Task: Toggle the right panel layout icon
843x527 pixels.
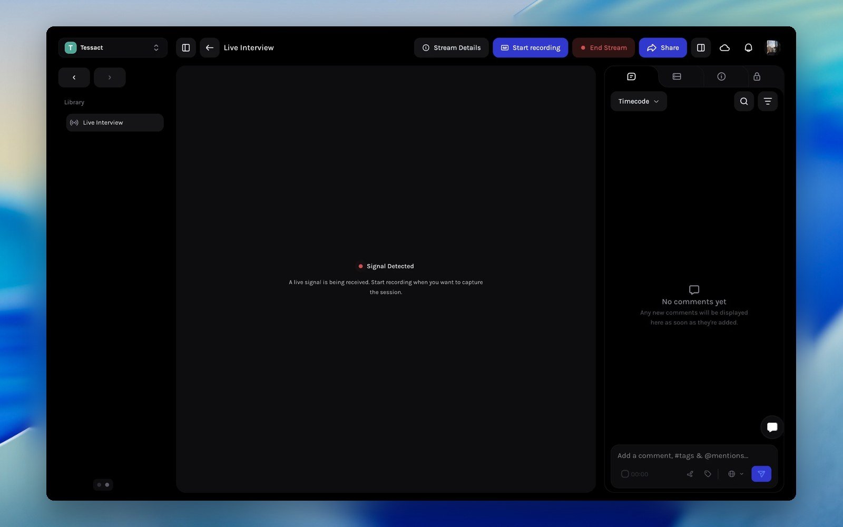Action: click(701, 47)
